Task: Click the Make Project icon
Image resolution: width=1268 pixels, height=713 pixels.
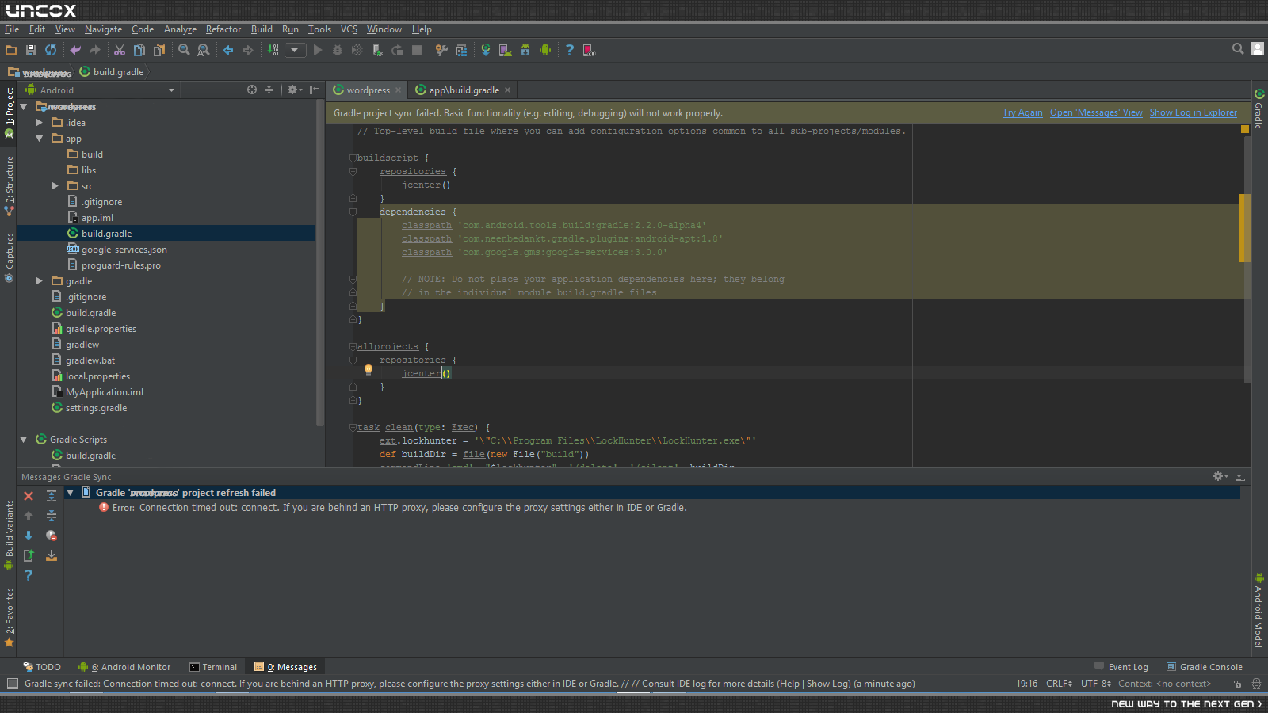Action: coord(273,50)
